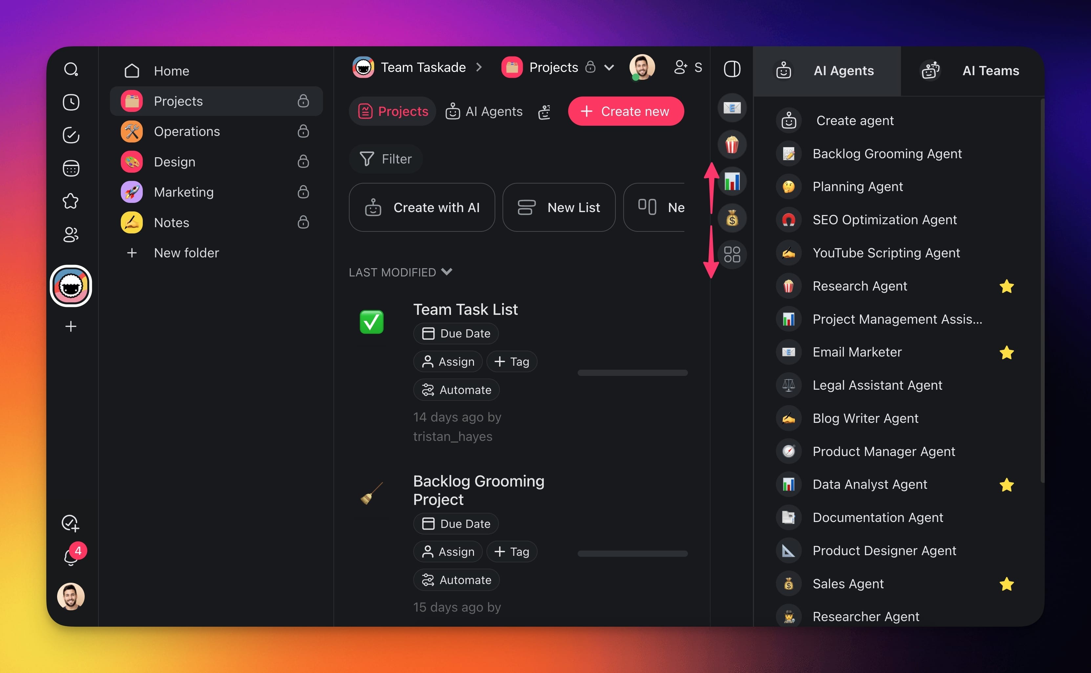Toggle lock on Operations folder
The height and width of the screenshot is (673, 1091).
tap(303, 131)
